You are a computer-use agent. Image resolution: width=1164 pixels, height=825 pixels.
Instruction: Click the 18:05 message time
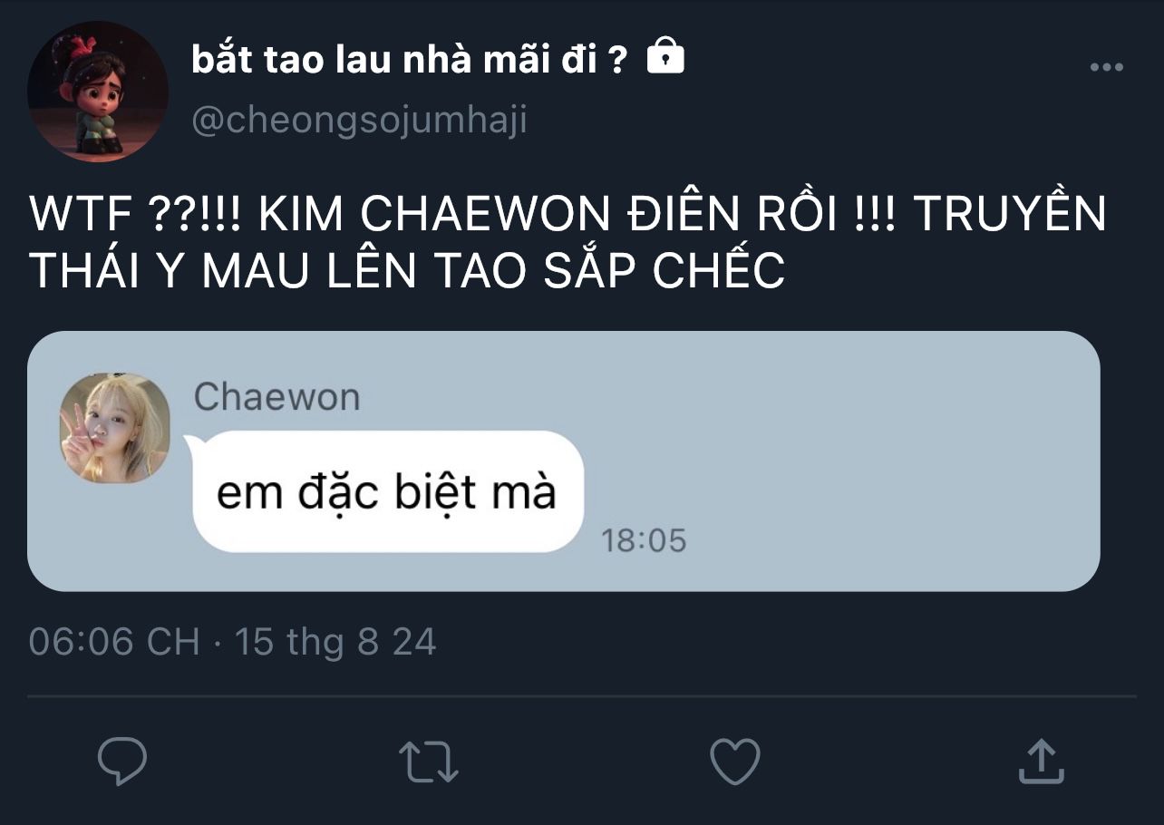coord(644,541)
